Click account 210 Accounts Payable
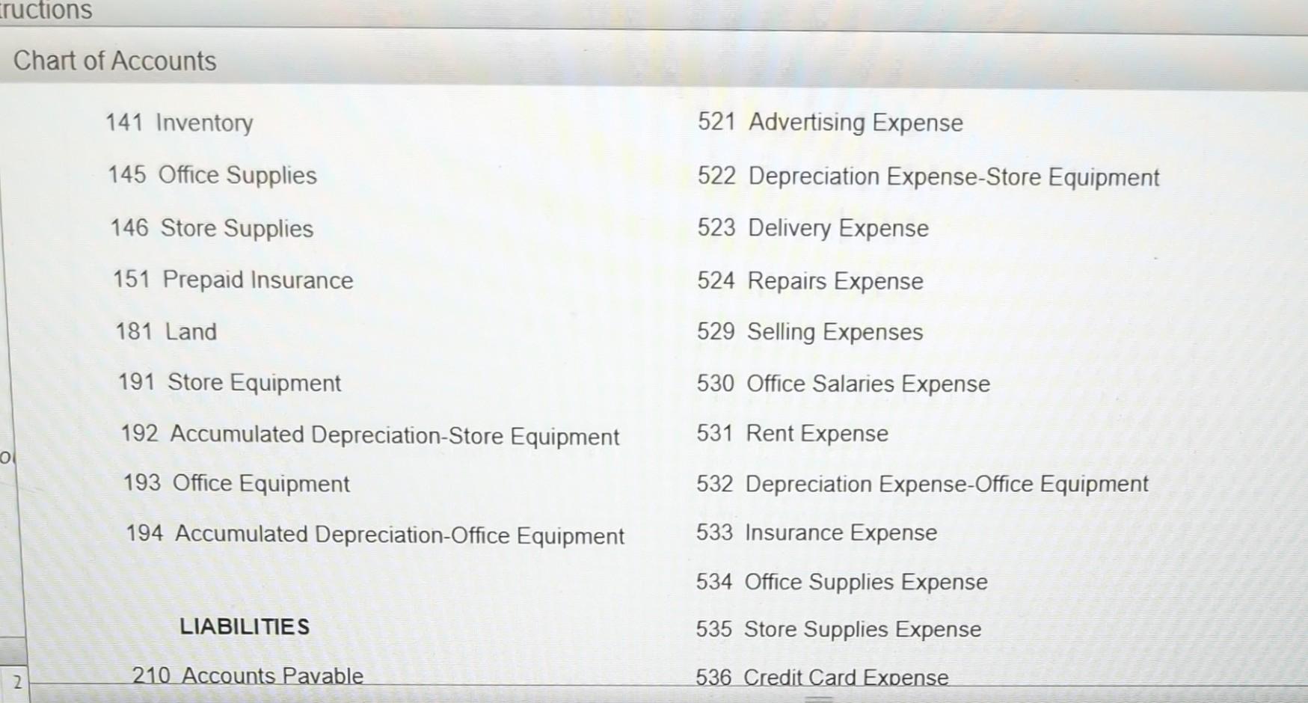Screen dimensions: 1308x703 tap(247, 675)
